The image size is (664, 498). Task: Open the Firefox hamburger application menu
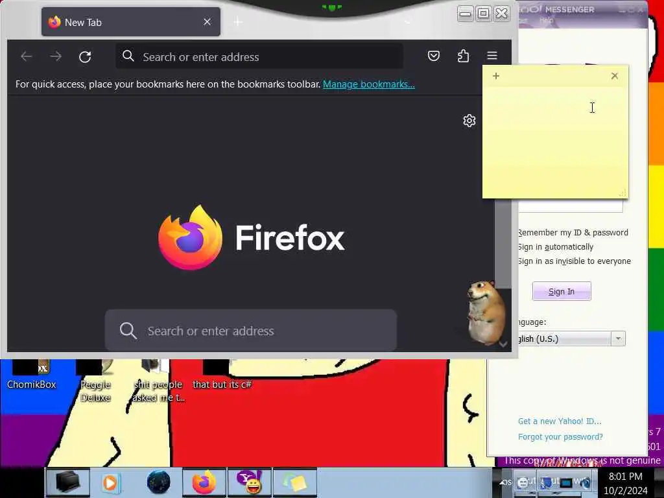pyautogui.click(x=492, y=56)
